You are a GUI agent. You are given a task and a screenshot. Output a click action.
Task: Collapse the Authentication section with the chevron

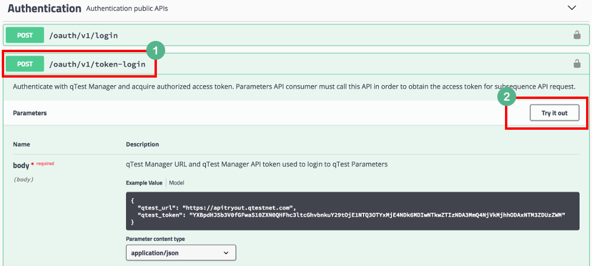click(x=572, y=8)
